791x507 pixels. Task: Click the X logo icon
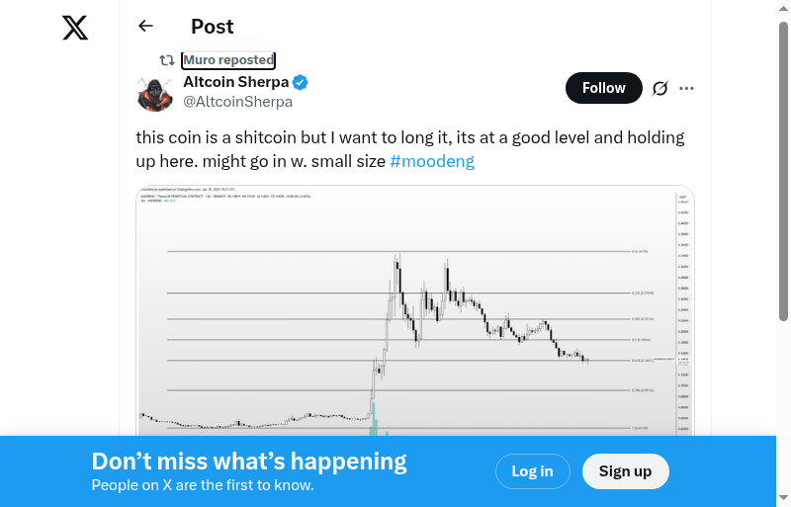point(75,28)
